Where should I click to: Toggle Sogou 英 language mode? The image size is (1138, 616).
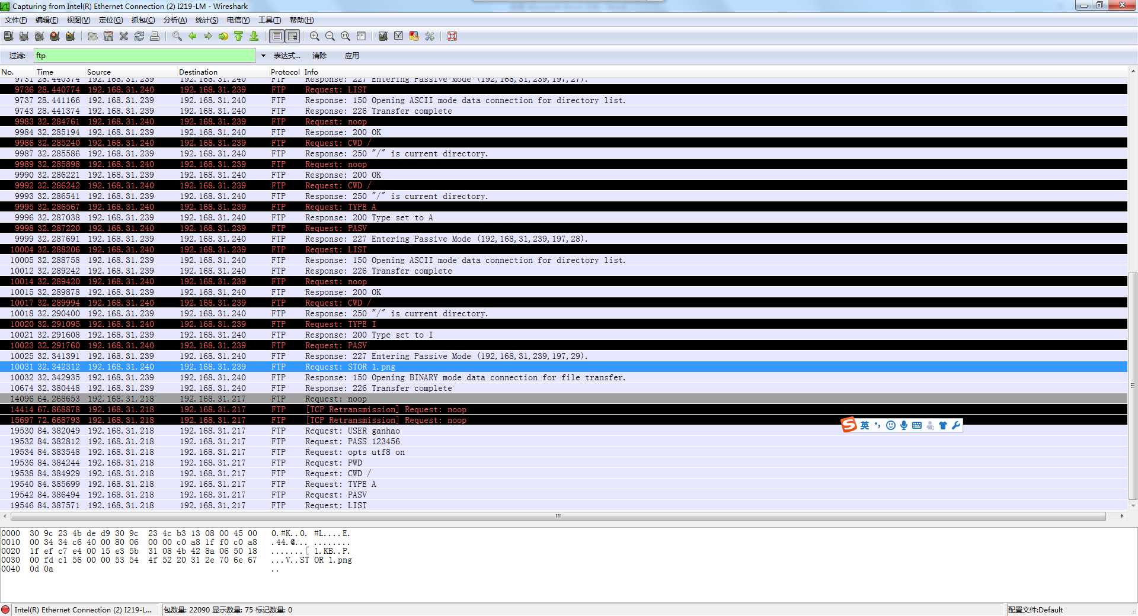coord(865,425)
